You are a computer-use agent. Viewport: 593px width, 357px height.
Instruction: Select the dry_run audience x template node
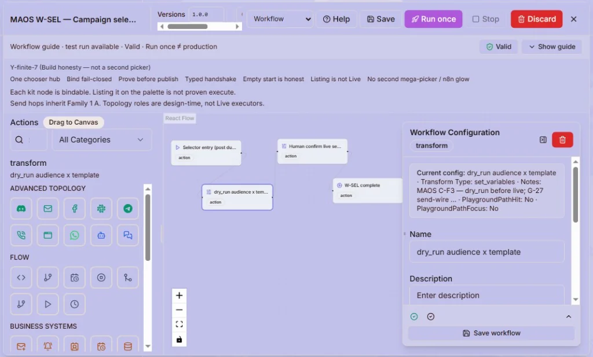click(x=237, y=197)
